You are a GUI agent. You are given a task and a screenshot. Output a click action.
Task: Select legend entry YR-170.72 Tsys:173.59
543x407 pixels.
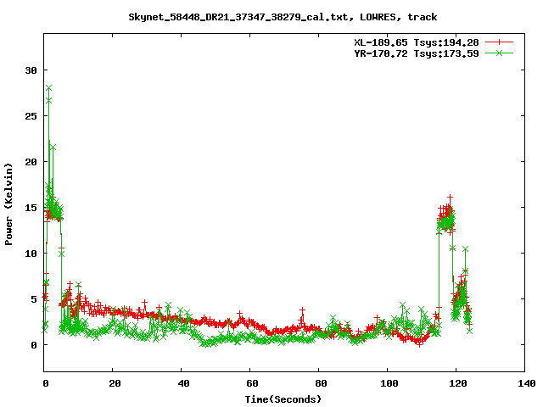pos(417,53)
